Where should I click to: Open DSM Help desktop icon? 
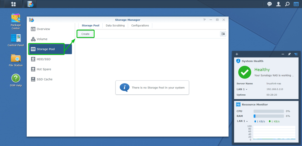16,78
